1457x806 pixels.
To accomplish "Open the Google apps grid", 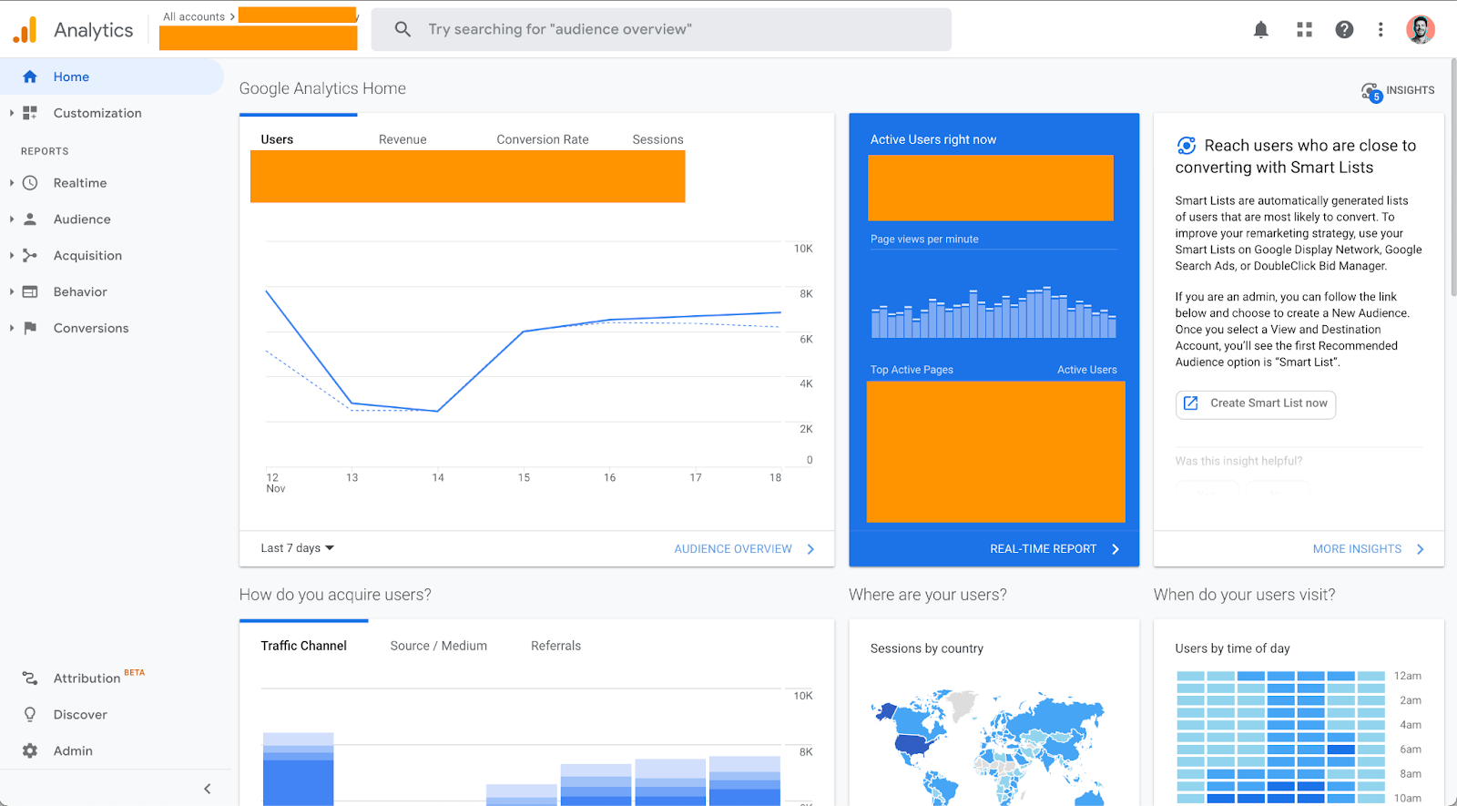I will click(1304, 30).
